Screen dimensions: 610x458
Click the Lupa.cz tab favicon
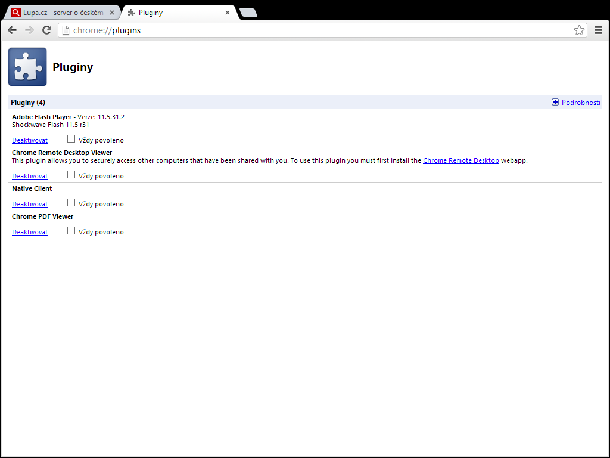[x=16, y=13]
